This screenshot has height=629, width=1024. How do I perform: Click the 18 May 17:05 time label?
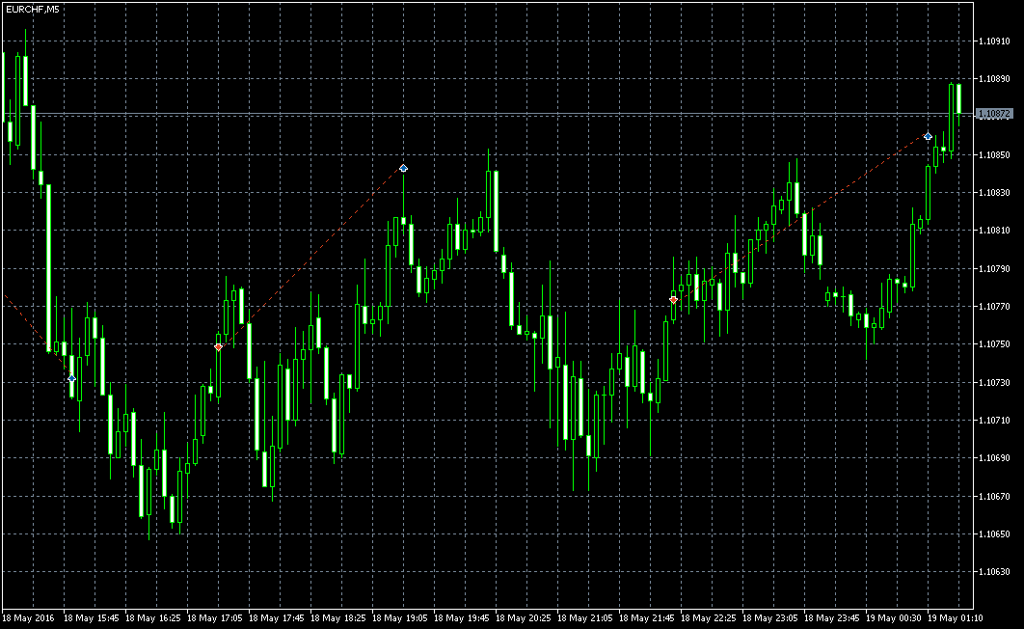[x=215, y=617]
